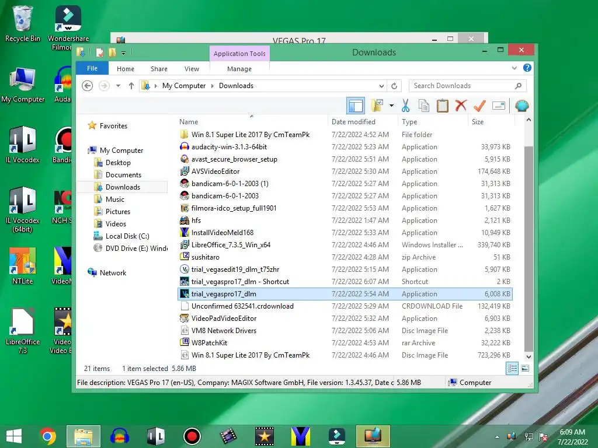Select Desktop in navigation pane

click(118, 163)
